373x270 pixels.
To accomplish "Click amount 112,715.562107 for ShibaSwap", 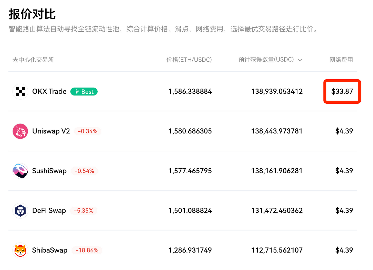I will click(x=277, y=250).
